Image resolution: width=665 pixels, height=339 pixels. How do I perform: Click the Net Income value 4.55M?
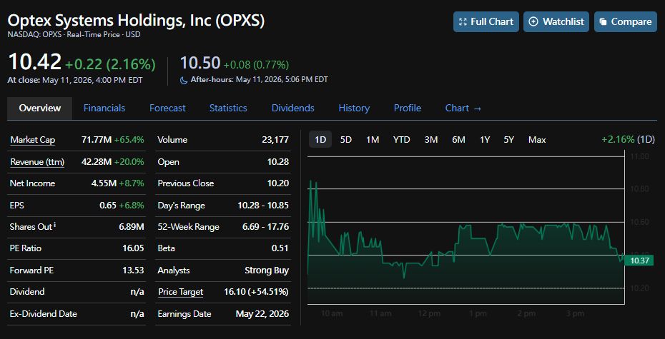tap(104, 183)
